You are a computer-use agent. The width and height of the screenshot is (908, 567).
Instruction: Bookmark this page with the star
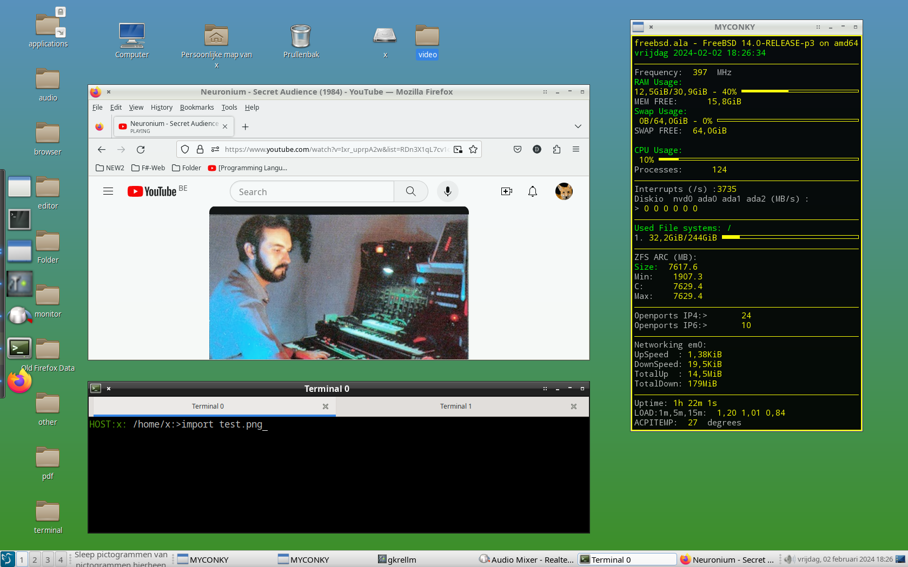pyautogui.click(x=473, y=149)
